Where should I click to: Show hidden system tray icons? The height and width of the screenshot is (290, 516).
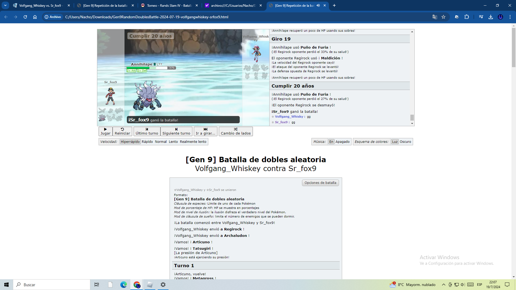444,285
